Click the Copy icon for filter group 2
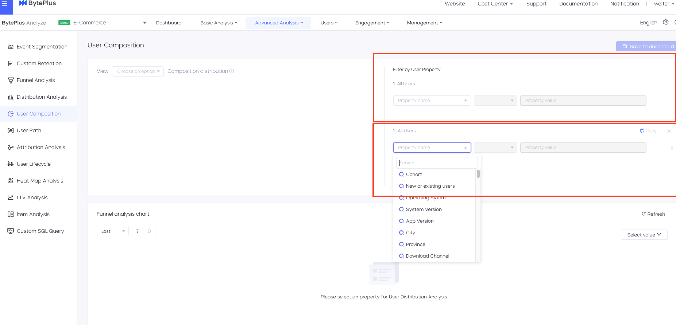 [642, 131]
